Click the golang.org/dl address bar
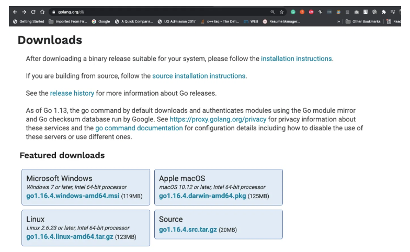 click(157, 12)
